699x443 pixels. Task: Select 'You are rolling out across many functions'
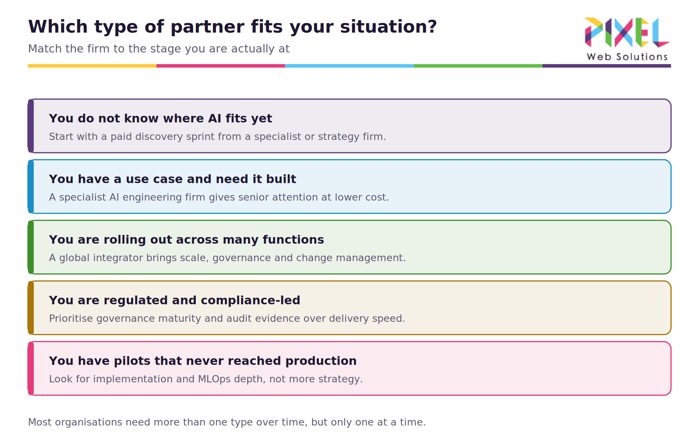(x=186, y=240)
